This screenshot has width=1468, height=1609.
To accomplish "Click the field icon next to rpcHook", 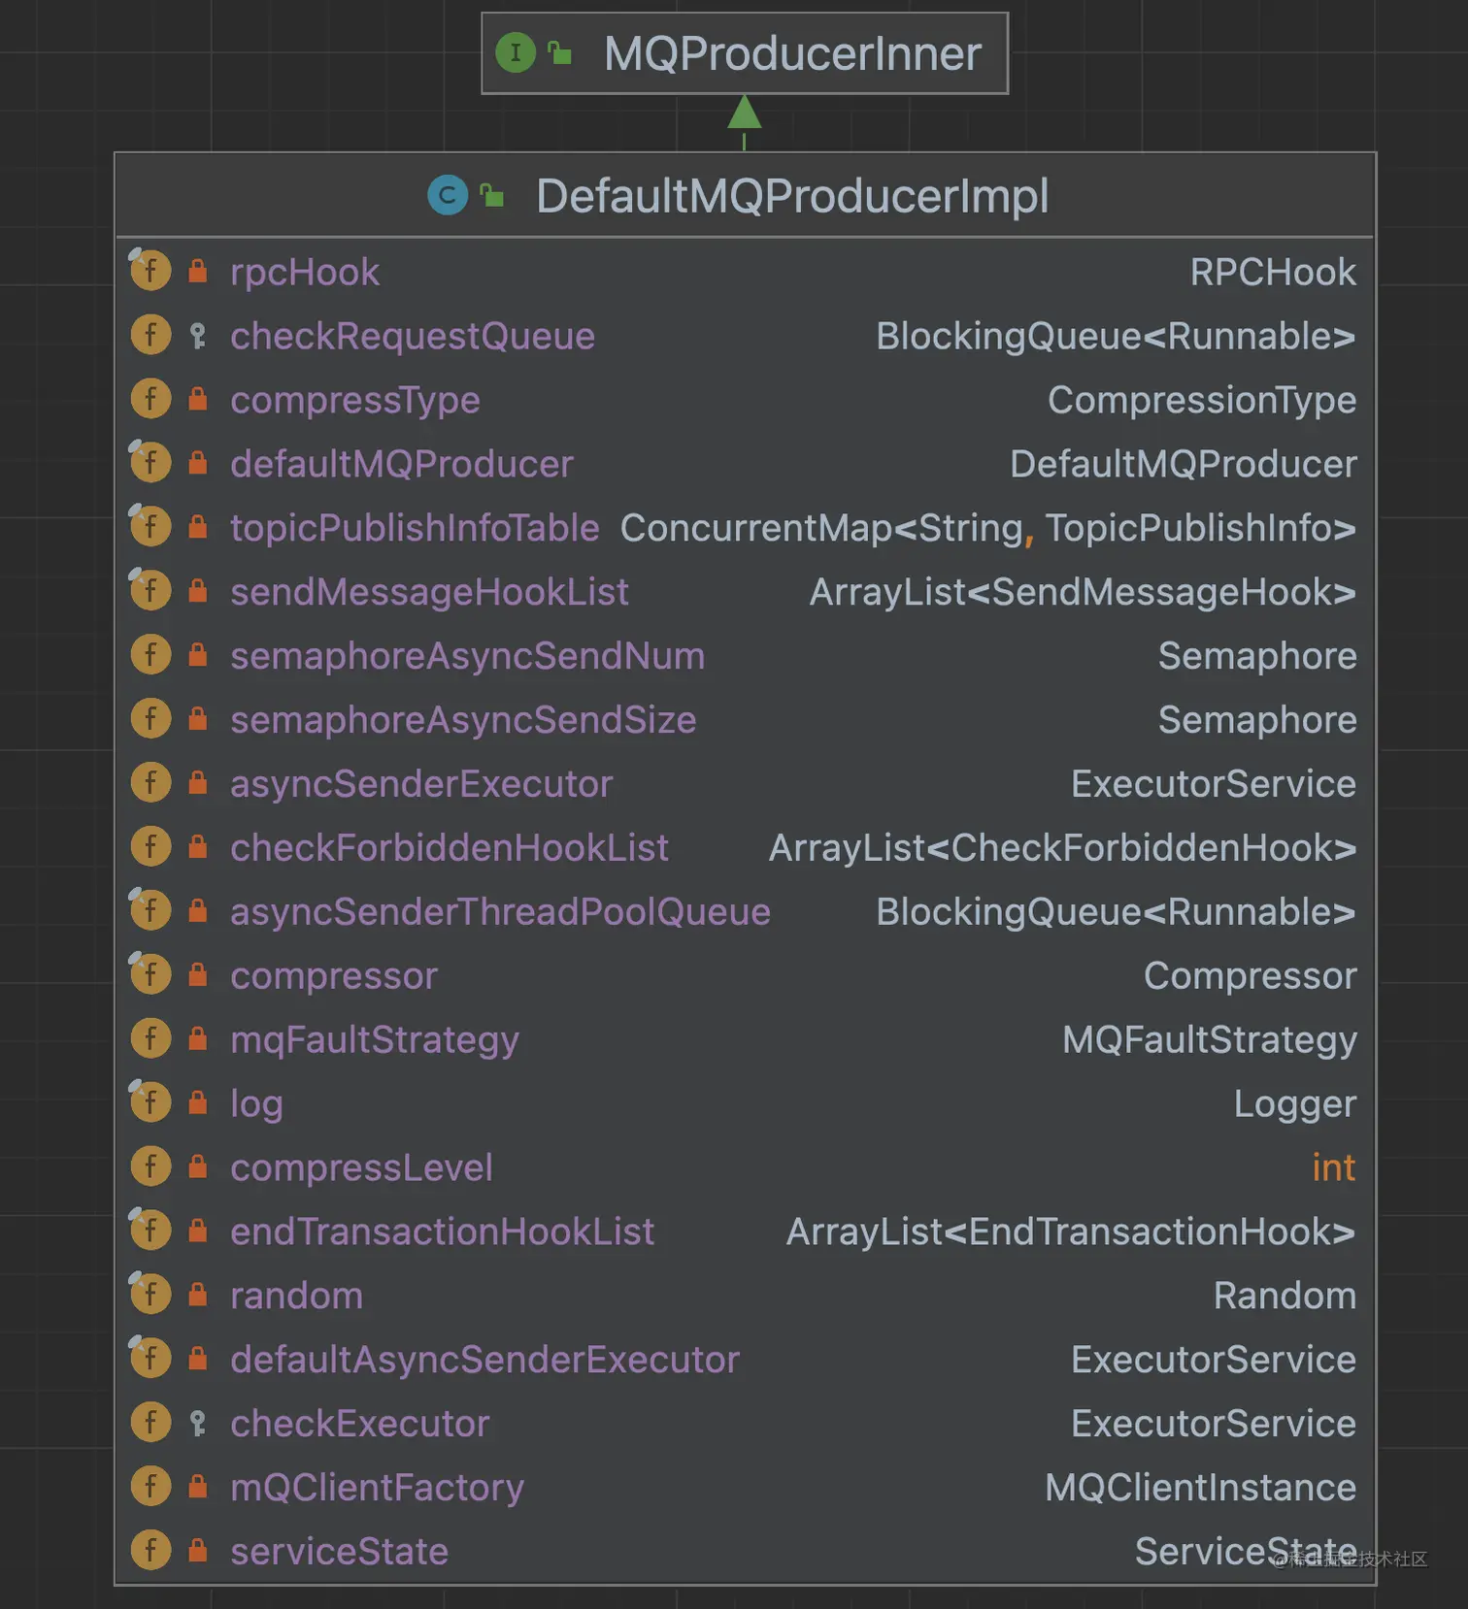I will (x=150, y=271).
